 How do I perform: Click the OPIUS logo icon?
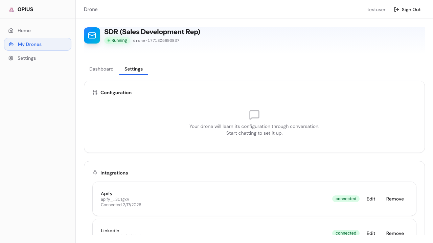pyautogui.click(x=11, y=9)
